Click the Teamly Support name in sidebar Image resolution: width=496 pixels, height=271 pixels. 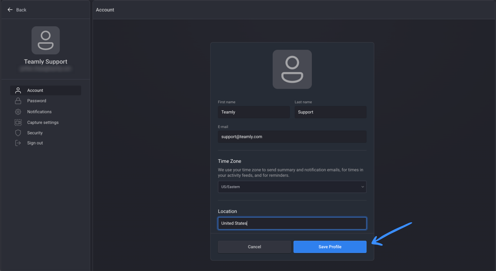[x=46, y=62]
